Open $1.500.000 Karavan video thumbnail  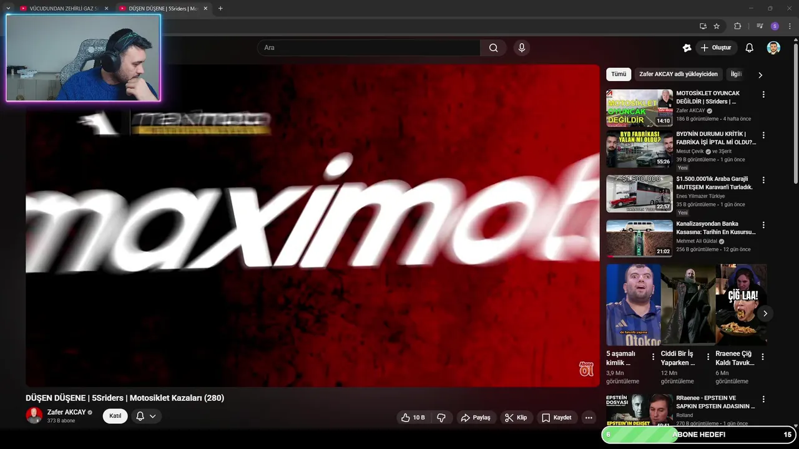pyautogui.click(x=639, y=193)
